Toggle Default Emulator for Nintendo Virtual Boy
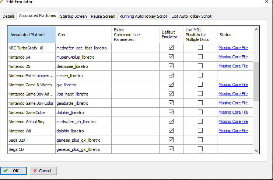Screen dimensions: 273x180 (x=171, y=121)
